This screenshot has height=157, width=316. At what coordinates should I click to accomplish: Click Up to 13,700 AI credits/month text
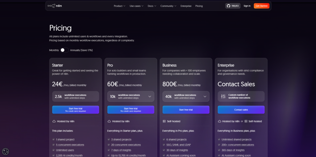pos(128,155)
